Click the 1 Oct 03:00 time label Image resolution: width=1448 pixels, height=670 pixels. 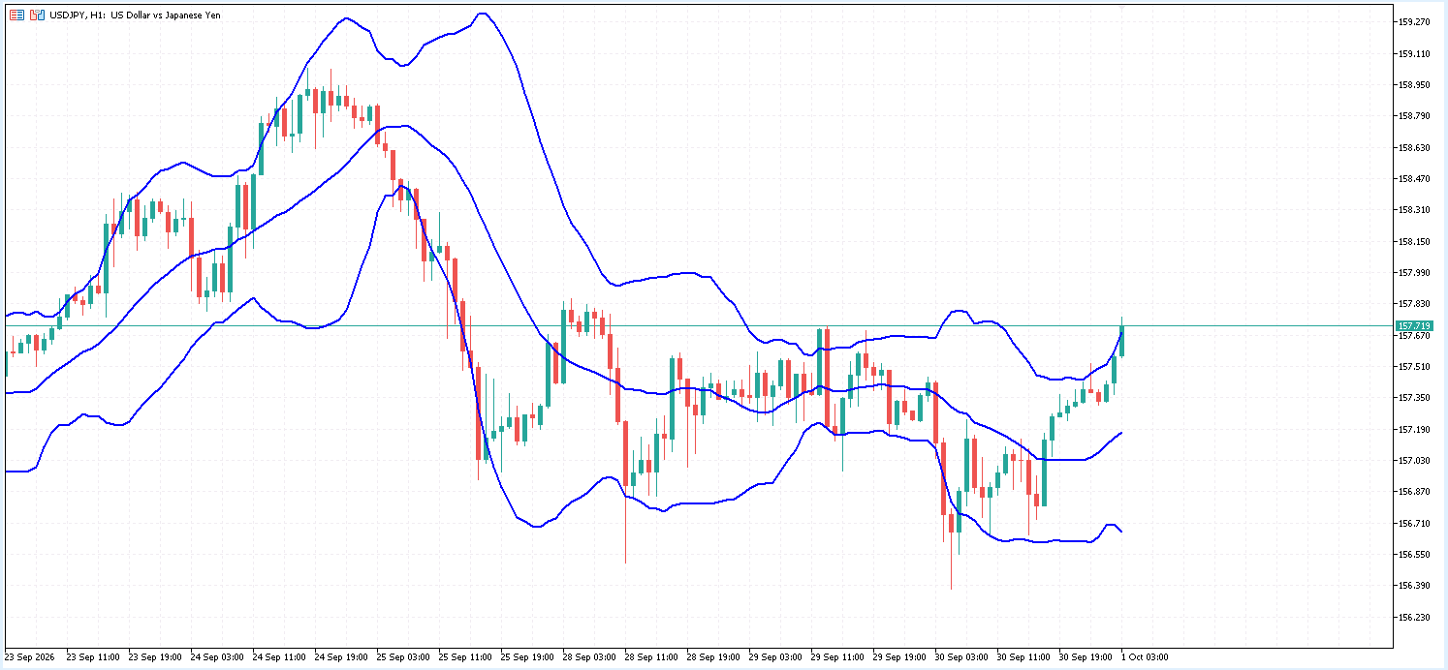[1146, 656]
